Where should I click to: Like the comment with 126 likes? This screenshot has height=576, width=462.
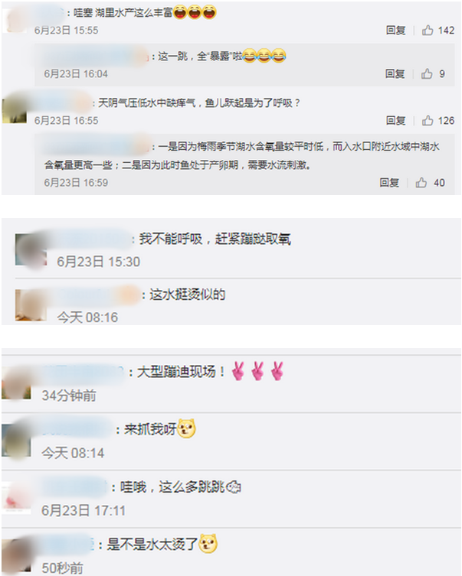point(428,120)
